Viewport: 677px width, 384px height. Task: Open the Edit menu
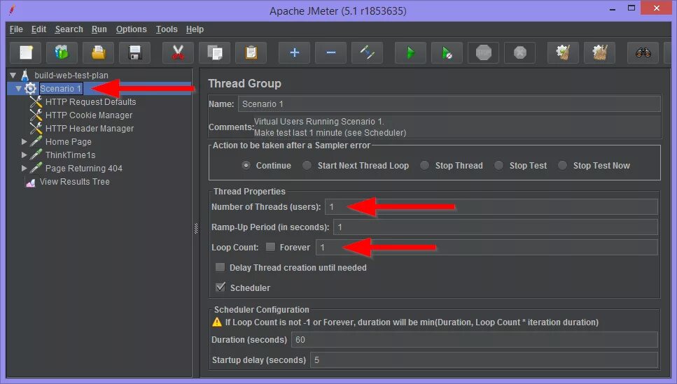[39, 29]
